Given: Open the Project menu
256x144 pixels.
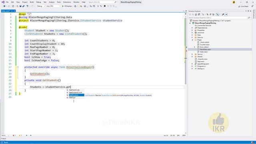Looking at the screenshot, I should click(x=25, y=2).
